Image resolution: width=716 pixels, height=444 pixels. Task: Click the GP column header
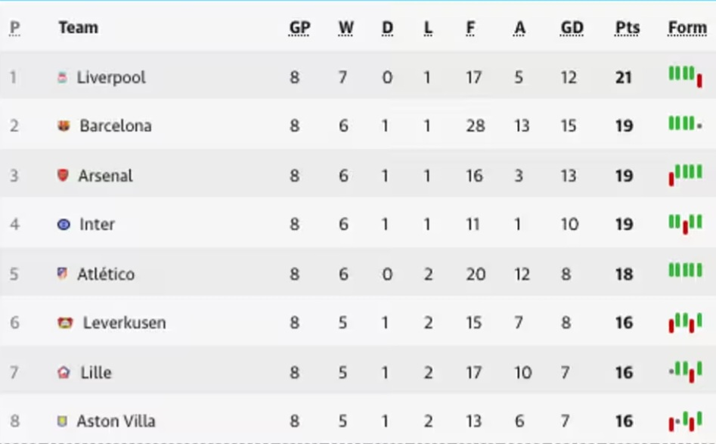(x=299, y=28)
